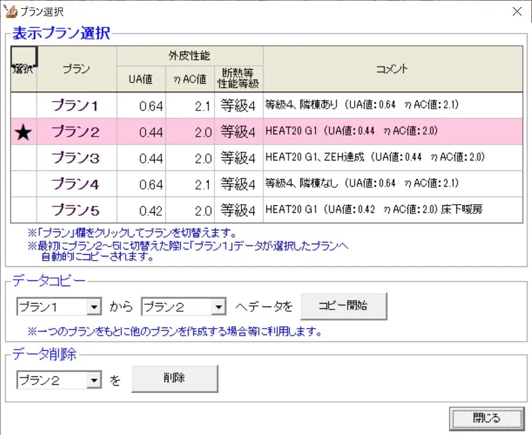Click the コメント column header
Screen dimensions: 532x435
click(393, 69)
